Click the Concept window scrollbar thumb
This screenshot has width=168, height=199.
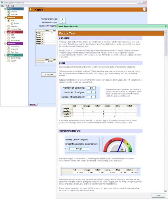(165, 44)
